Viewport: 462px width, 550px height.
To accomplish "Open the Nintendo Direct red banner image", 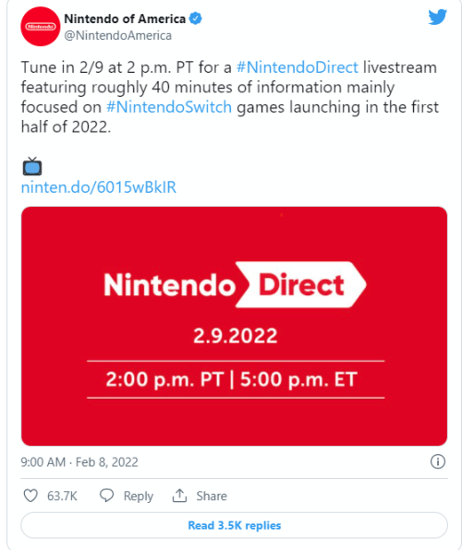I will click(234, 326).
